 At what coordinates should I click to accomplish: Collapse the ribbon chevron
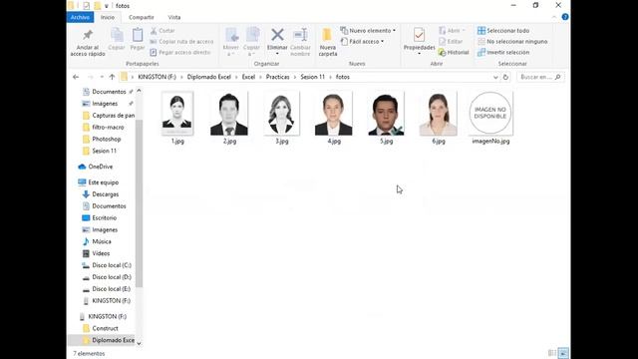click(x=554, y=17)
